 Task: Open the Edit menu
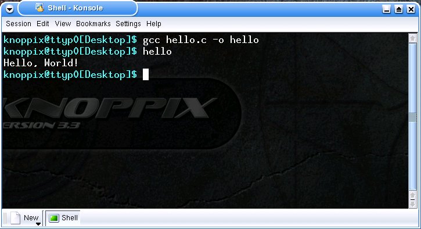43,24
